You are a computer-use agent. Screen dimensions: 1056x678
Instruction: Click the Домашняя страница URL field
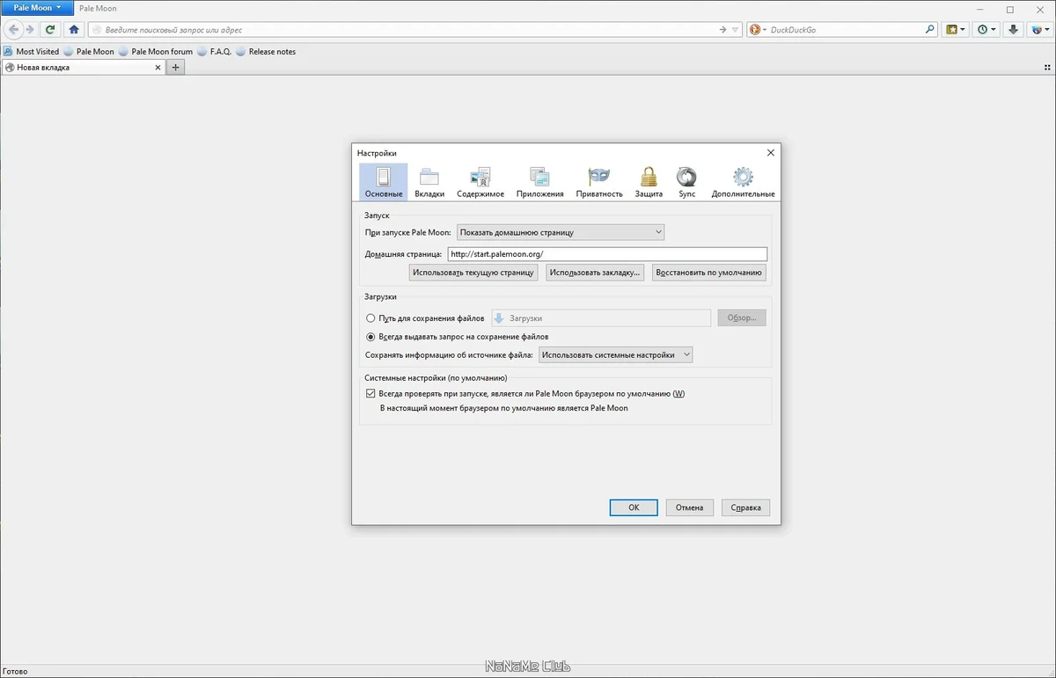(x=607, y=254)
